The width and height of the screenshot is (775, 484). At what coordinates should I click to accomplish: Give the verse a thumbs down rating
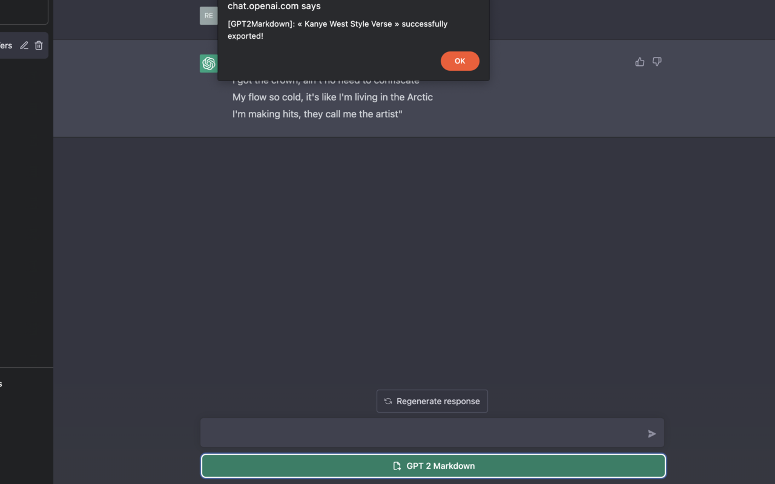point(657,62)
